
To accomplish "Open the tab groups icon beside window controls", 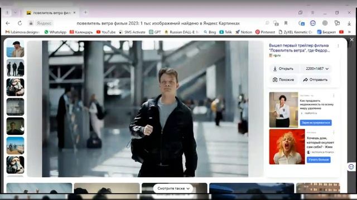I will [x=300, y=13].
